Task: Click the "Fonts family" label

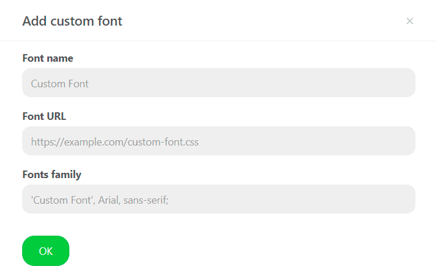Action: pyautogui.click(x=52, y=175)
